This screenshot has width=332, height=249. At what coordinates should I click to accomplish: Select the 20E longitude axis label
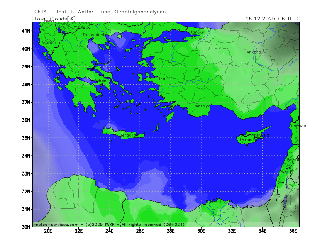click(x=48, y=231)
